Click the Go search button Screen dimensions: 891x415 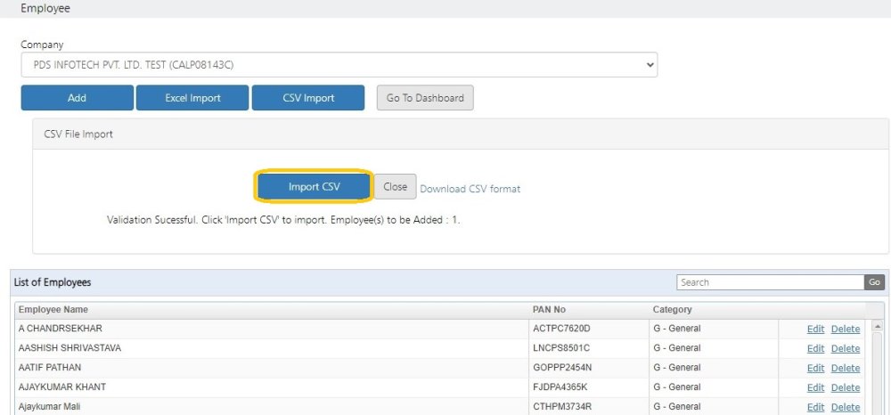pos(875,282)
